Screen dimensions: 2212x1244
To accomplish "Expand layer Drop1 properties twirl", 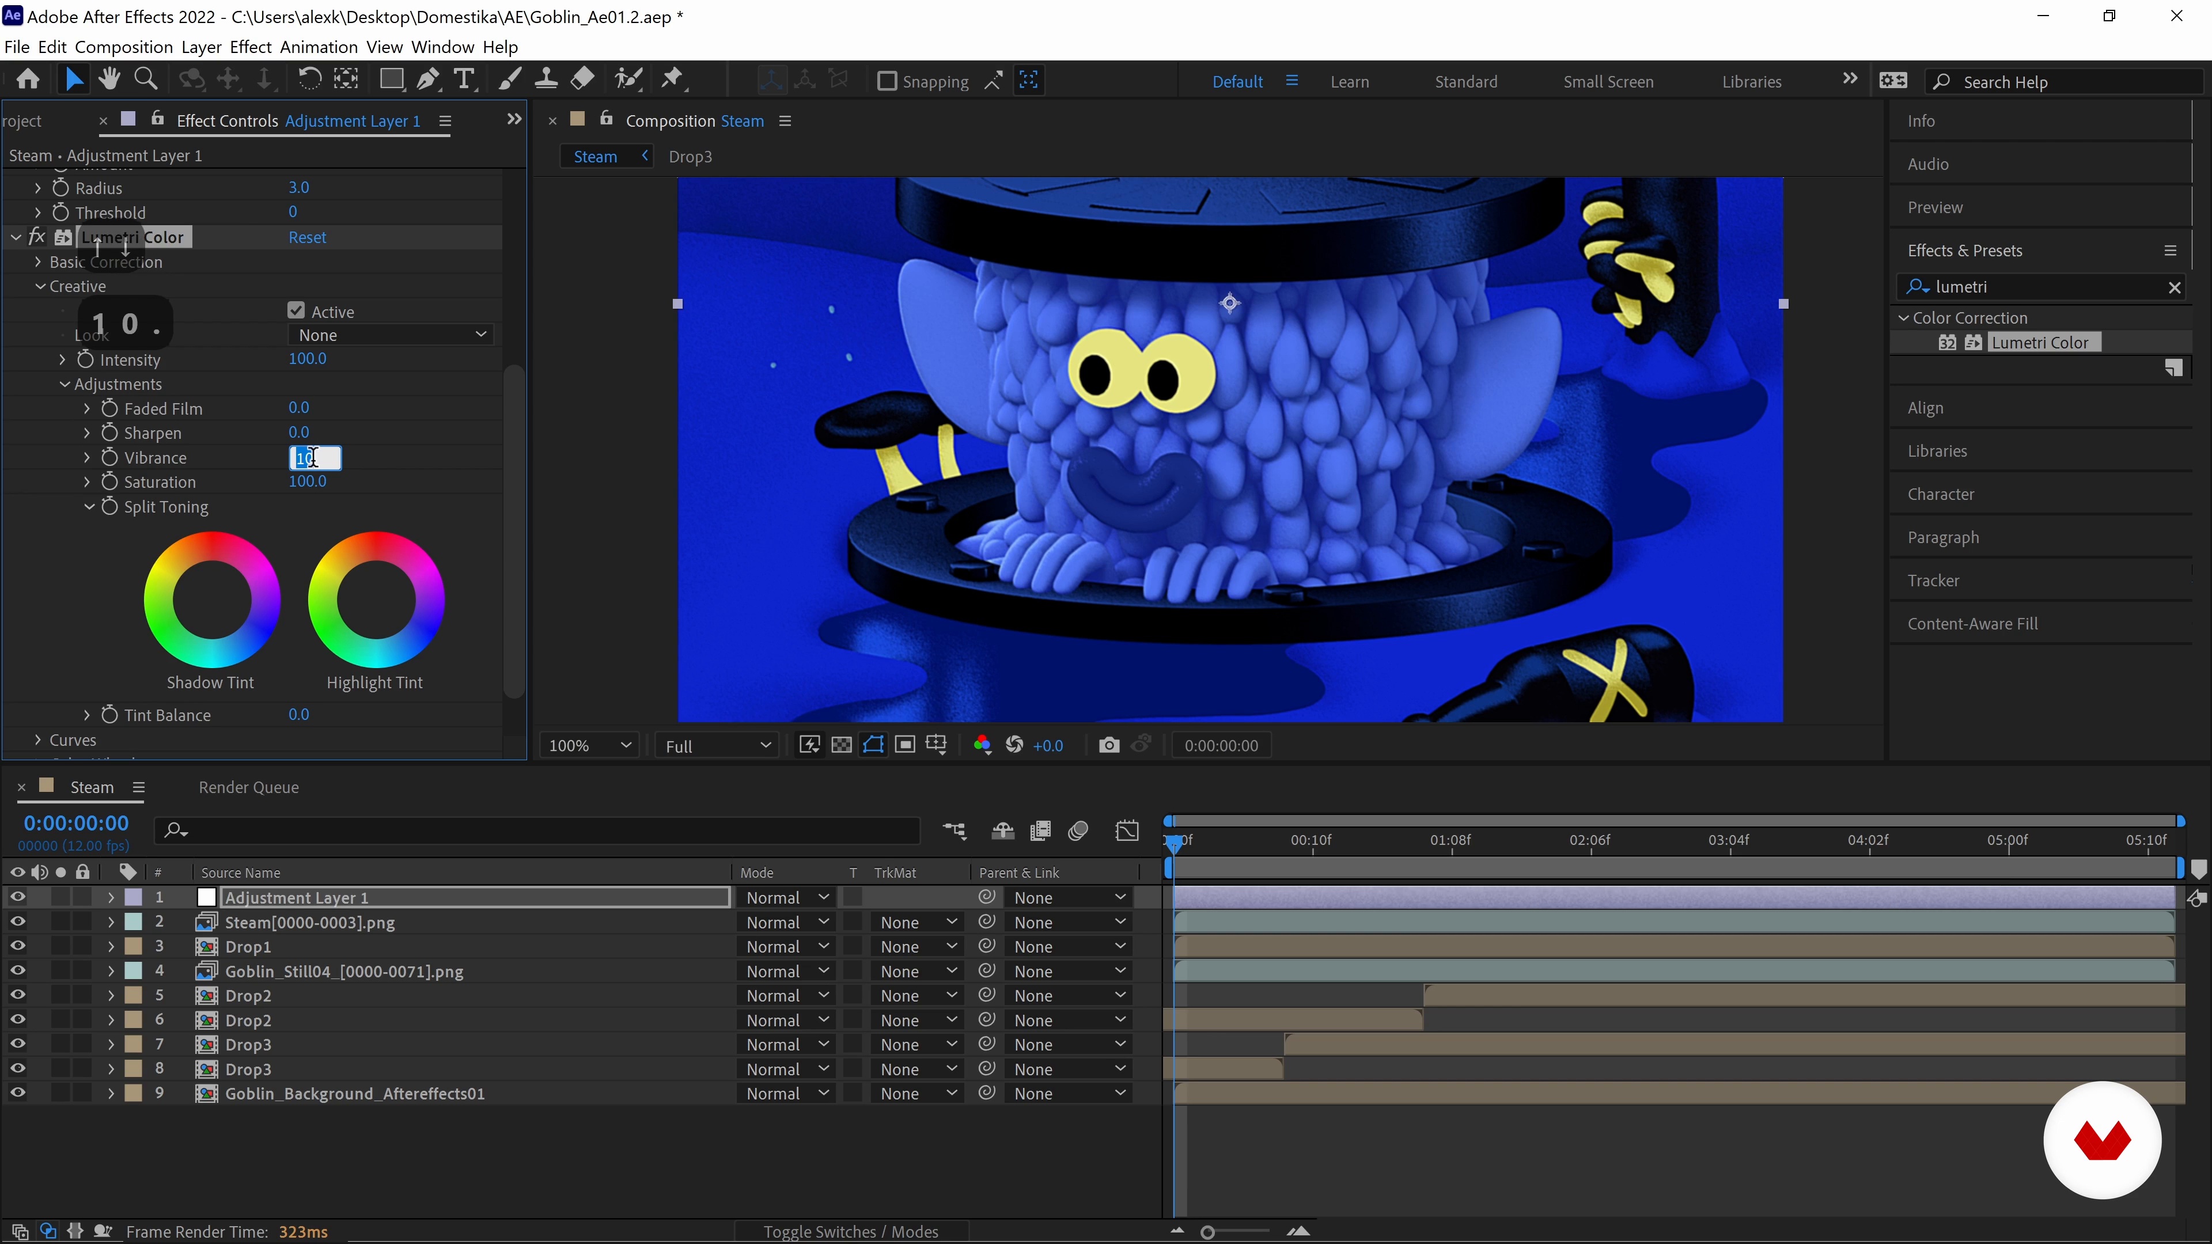I will tap(111, 946).
